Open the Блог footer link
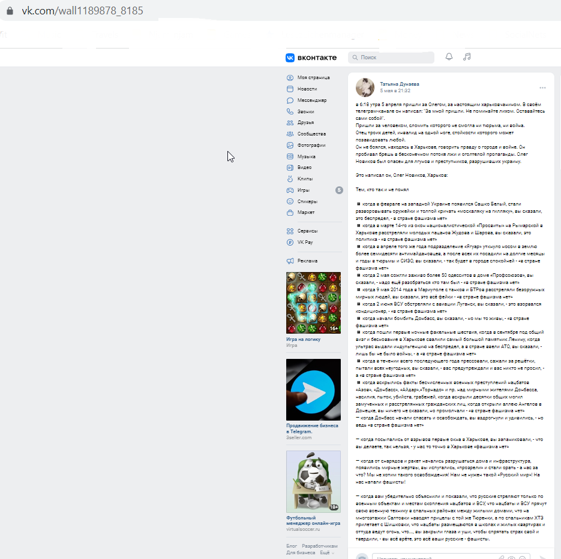Image resolution: width=561 pixels, height=559 pixels. pos(292,546)
